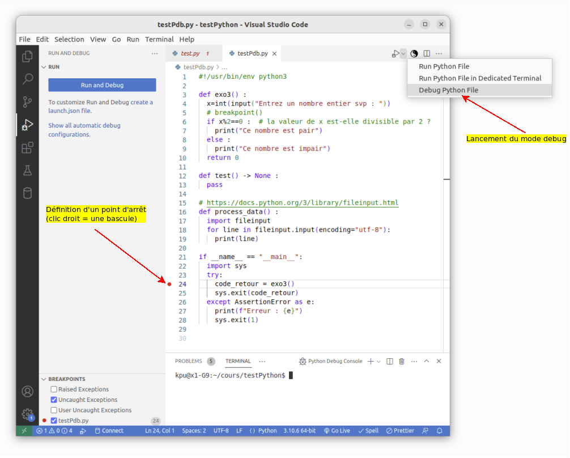This screenshot has width=570, height=458.
Task: Click in terminal prompt input area
Action: pos(291,376)
